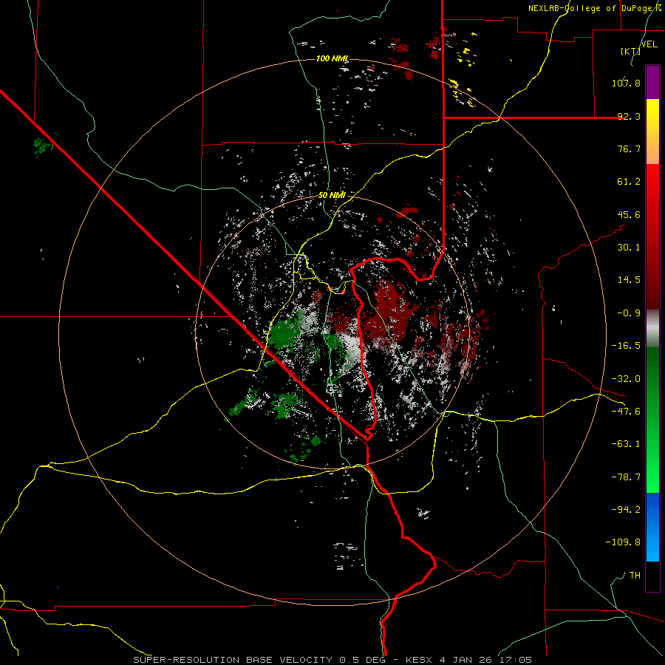Click the -78.7 velocity scale value
Screen dimensions: 665x665
(x=626, y=477)
